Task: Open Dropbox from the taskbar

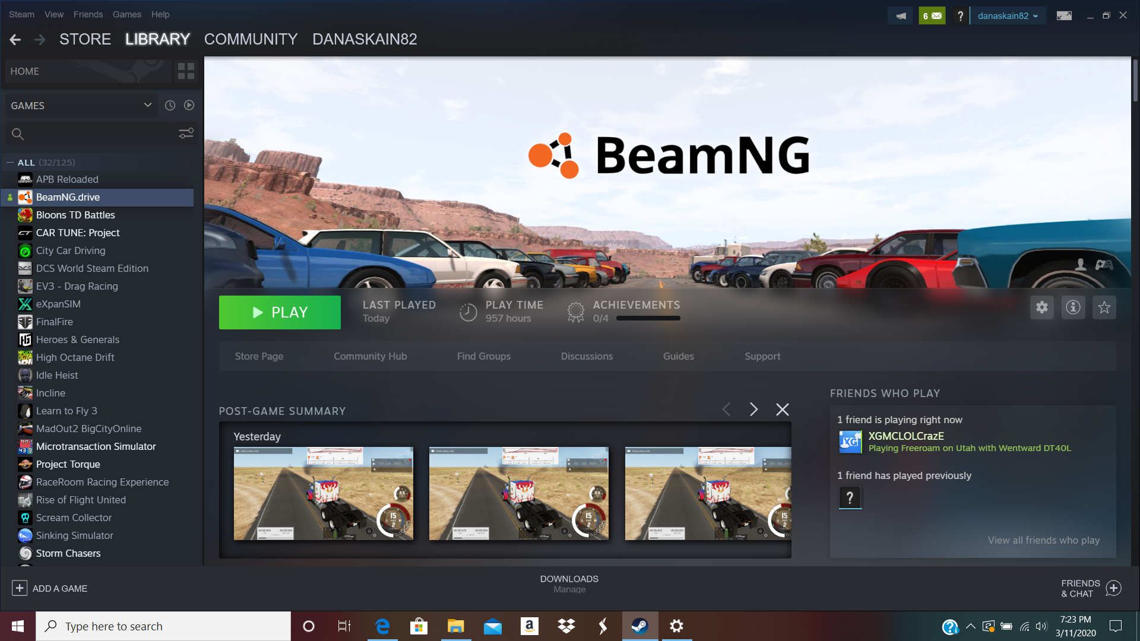Action: click(566, 626)
